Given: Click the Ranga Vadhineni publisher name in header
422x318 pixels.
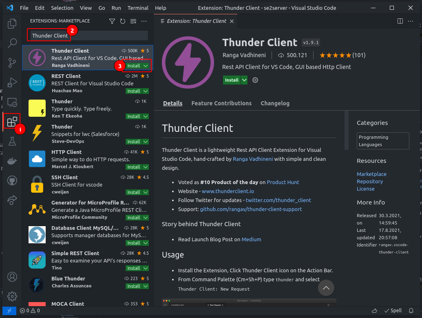Looking at the screenshot, I should [244, 55].
